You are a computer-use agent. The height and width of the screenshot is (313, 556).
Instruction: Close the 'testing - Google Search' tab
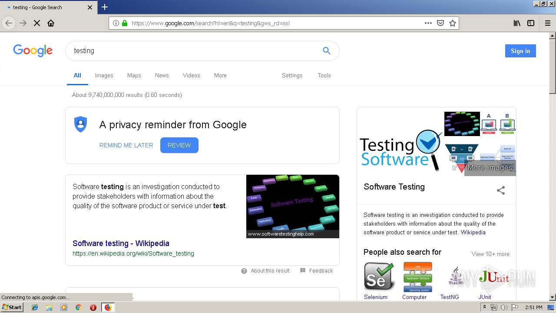[x=90, y=7]
